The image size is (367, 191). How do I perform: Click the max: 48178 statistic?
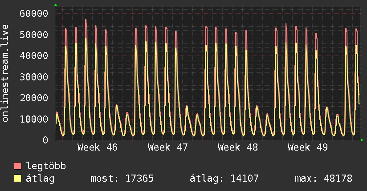click(323, 179)
